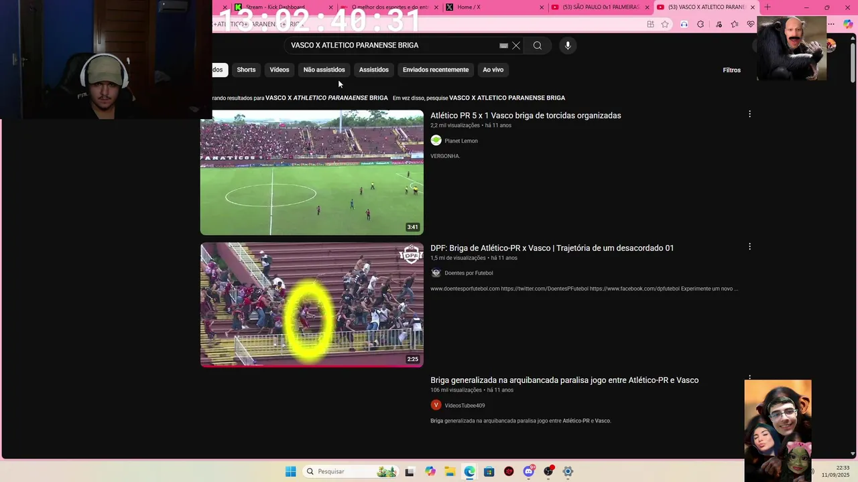This screenshot has width=858, height=482.
Task: Open OBS Studio from the taskbar
Action: (548, 471)
